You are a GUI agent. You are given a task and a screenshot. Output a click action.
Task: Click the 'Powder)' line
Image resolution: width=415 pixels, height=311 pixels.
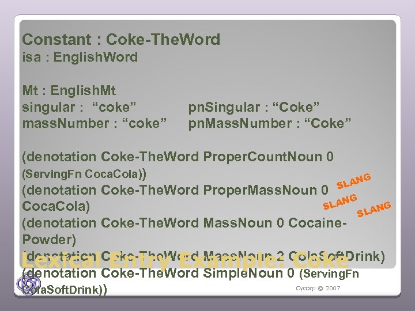tap(49, 240)
